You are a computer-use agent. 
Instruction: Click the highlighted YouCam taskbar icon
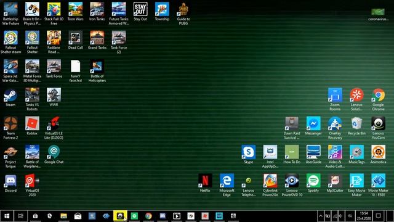[x=120, y=216]
